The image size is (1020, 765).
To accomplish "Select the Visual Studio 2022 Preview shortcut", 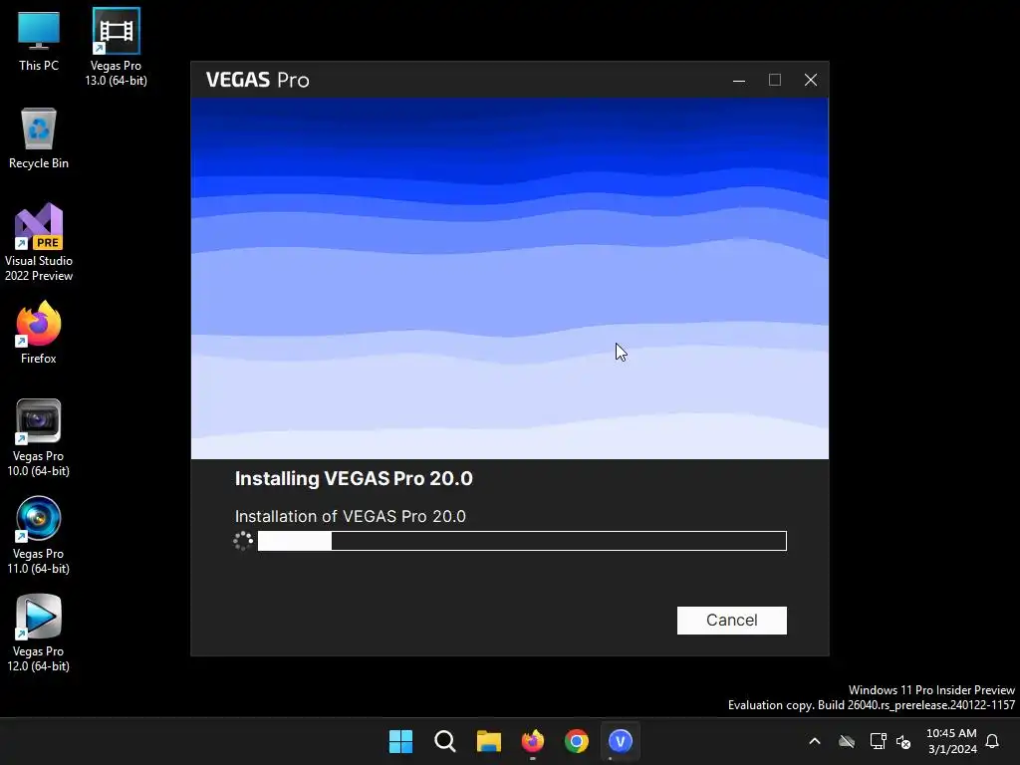I will [39, 242].
